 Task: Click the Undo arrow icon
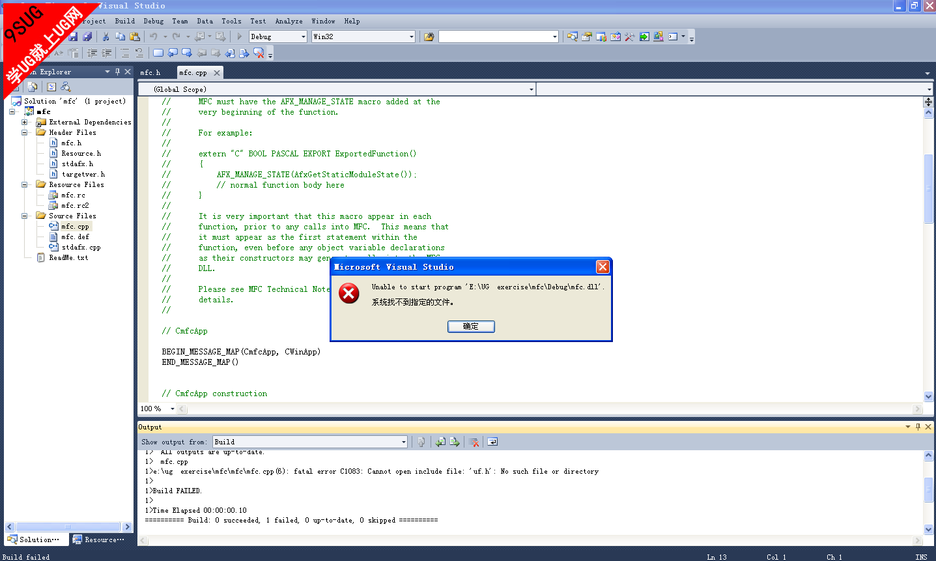[x=153, y=36]
